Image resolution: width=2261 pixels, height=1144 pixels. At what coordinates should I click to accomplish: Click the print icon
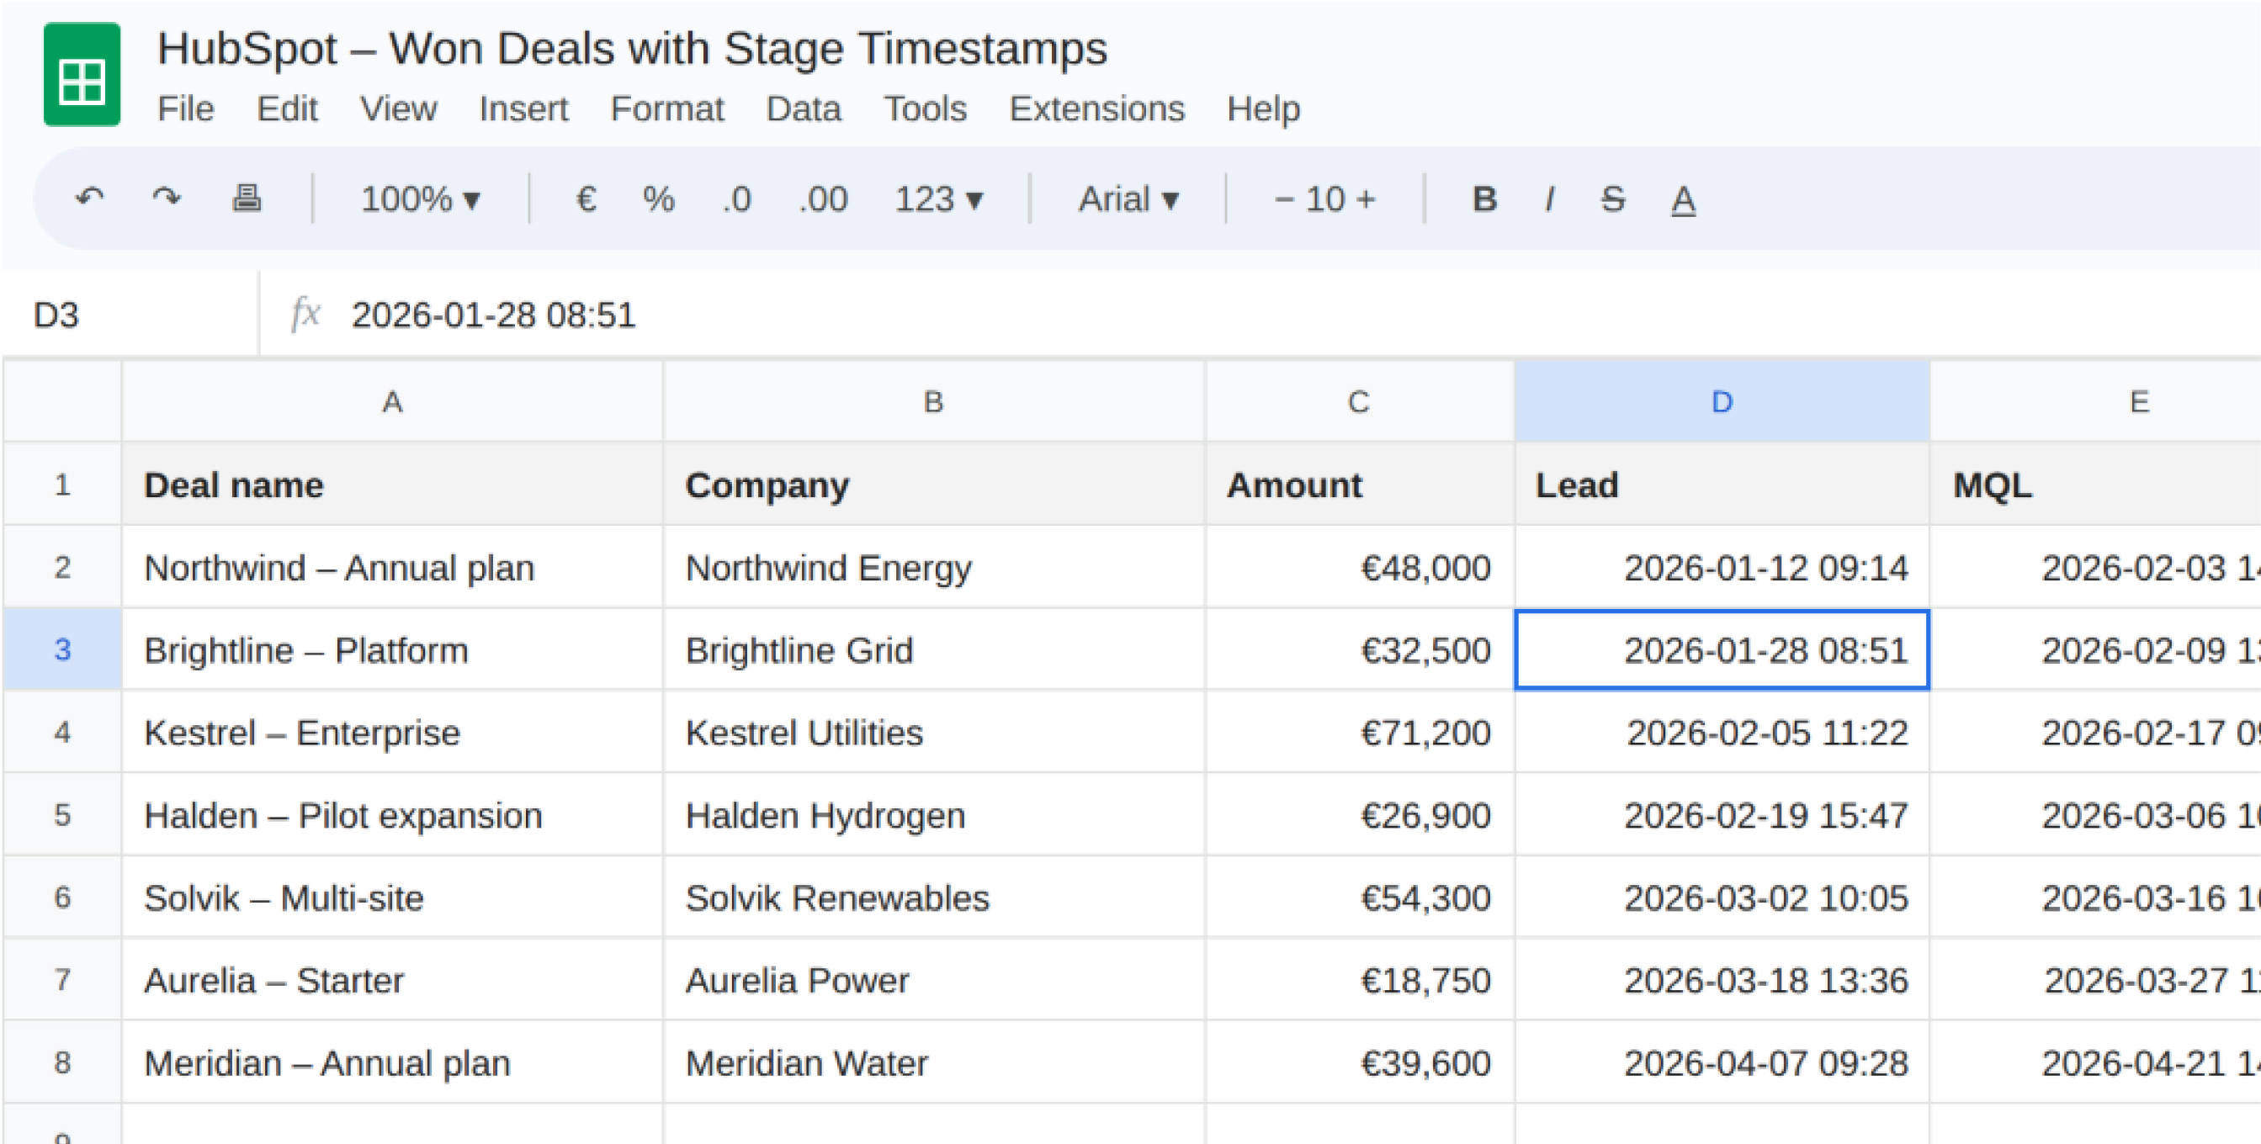pos(247,199)
